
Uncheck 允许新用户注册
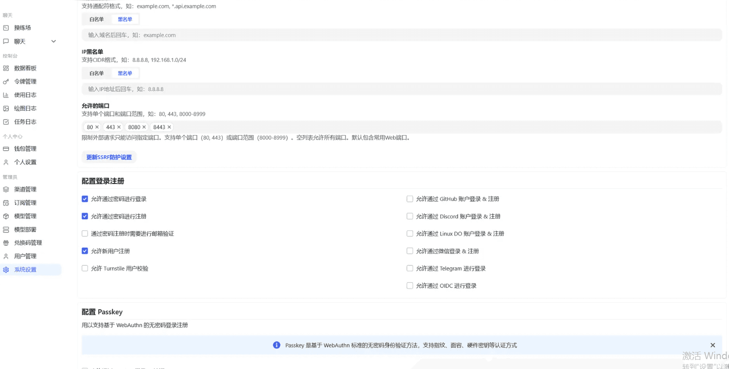(85, 251)
